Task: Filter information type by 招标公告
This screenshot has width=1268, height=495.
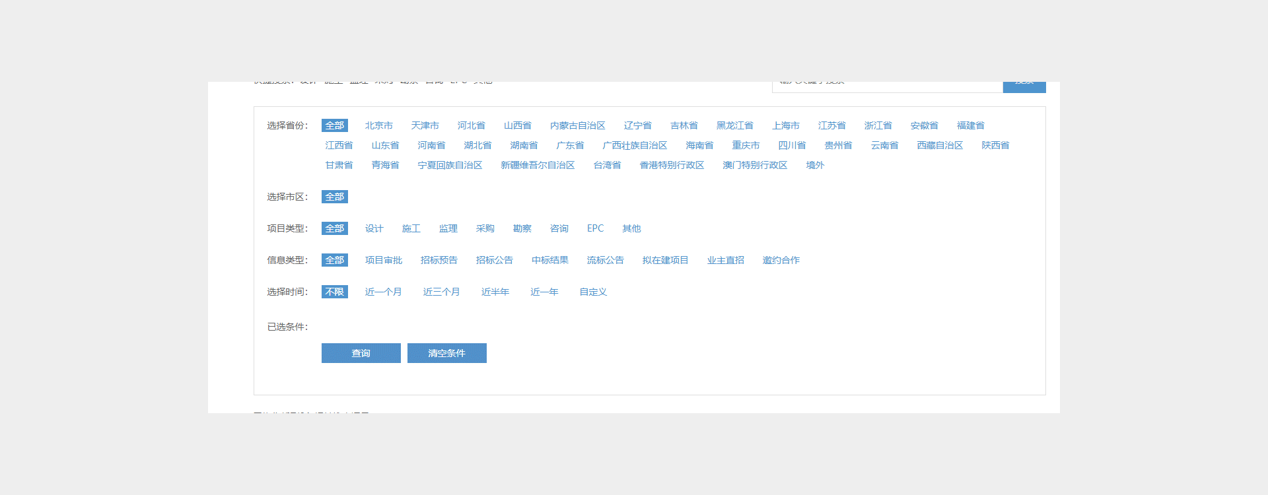Action: click(494, 260)
